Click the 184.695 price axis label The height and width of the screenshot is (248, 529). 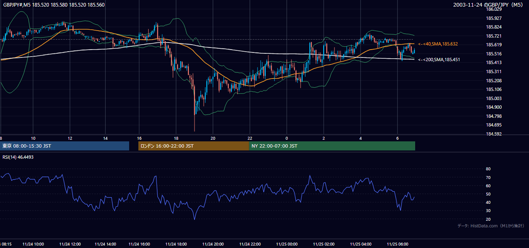494,125
